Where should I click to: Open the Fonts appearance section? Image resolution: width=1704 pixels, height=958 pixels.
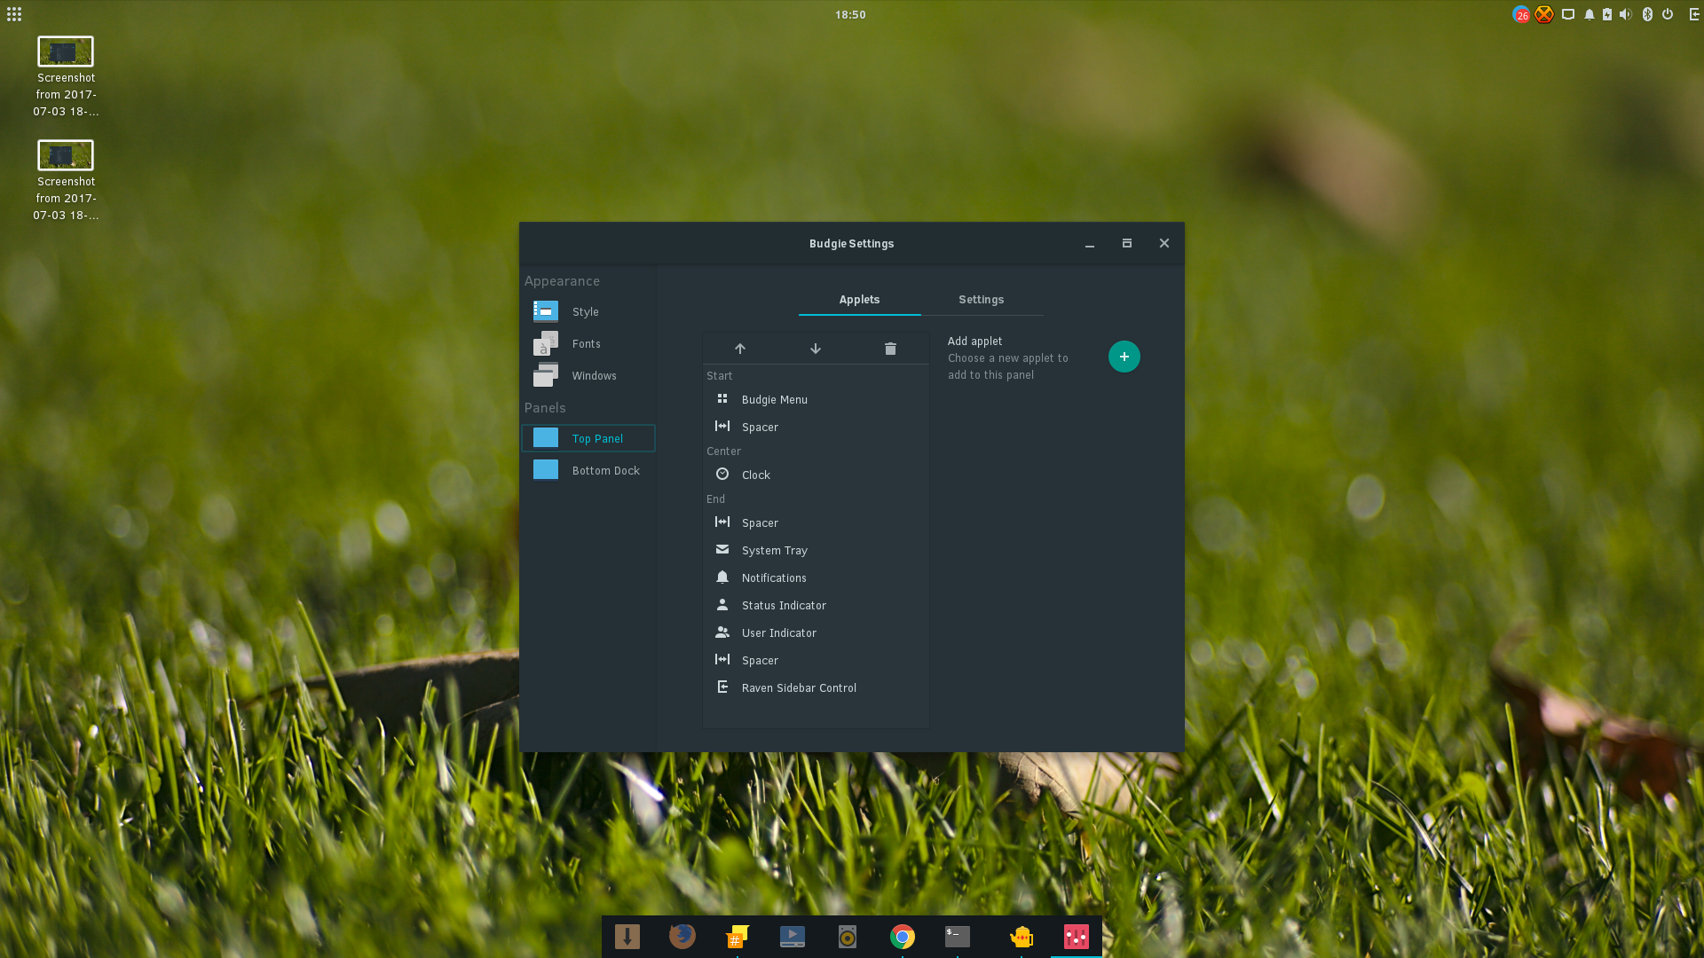(x=588, y=343)
